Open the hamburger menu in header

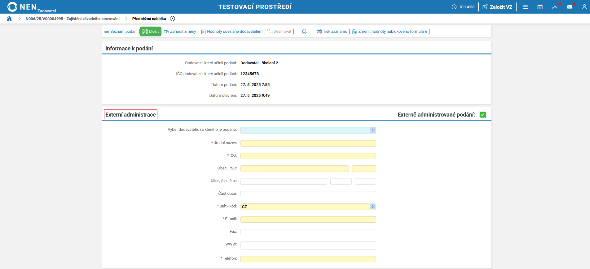[x=525, y=7]
